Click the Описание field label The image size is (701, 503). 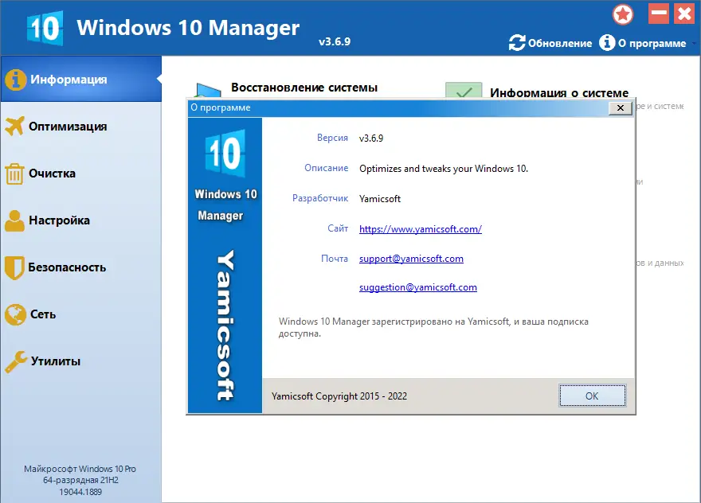pyautogui.click(x=327, y=168)
